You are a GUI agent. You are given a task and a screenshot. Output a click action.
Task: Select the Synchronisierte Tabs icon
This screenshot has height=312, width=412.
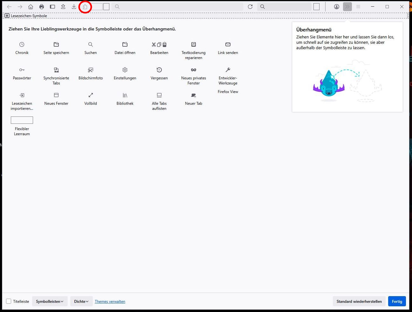[56, 70]
